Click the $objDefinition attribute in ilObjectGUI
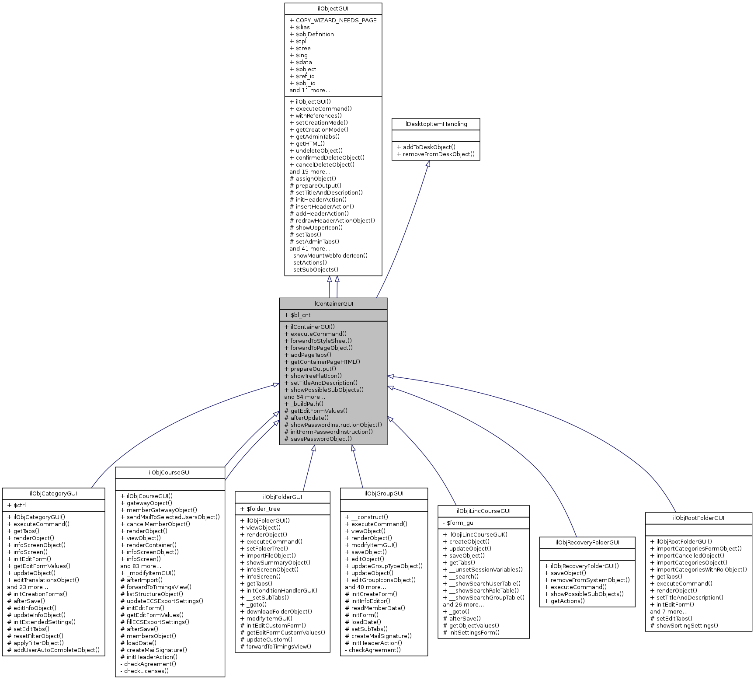 click(311, 34)
